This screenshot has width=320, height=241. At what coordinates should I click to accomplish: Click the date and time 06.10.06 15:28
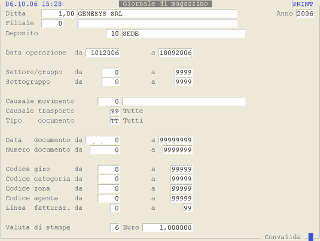33,4
